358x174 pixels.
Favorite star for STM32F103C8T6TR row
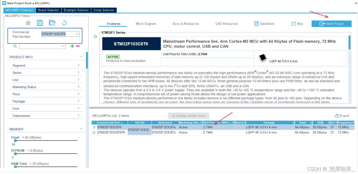(x=94, y=132)
